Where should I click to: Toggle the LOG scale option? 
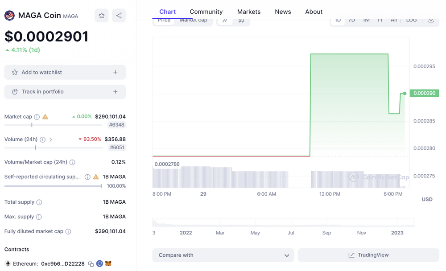click(411, 21)
